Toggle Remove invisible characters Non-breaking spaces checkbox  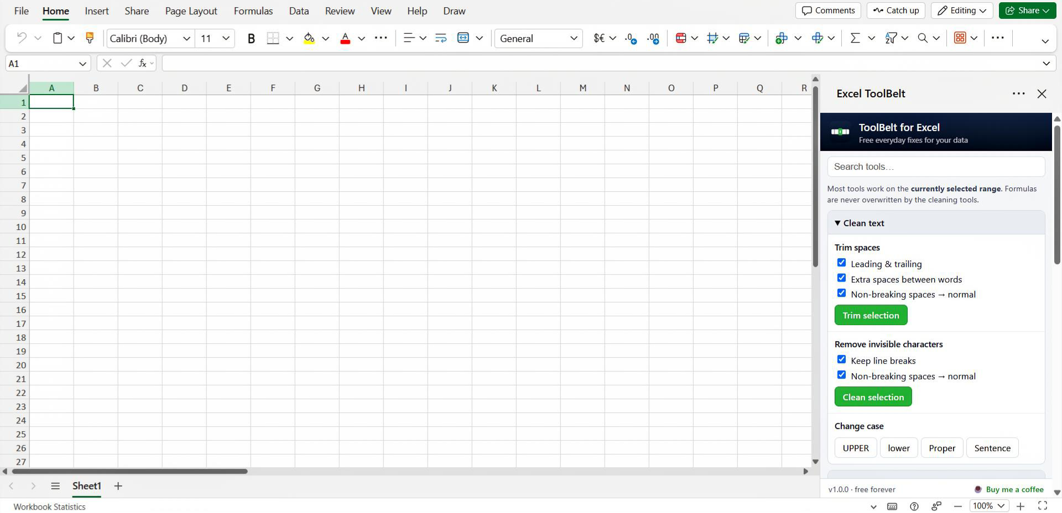(841, 375)
